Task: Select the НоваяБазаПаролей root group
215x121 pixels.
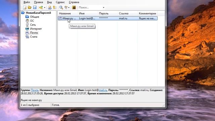Action: coord(38,13)
